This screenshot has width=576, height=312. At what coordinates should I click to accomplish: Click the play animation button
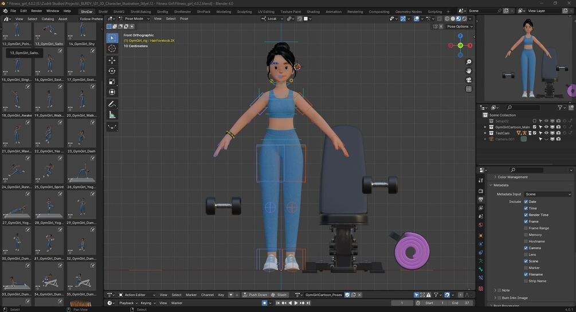296,303
